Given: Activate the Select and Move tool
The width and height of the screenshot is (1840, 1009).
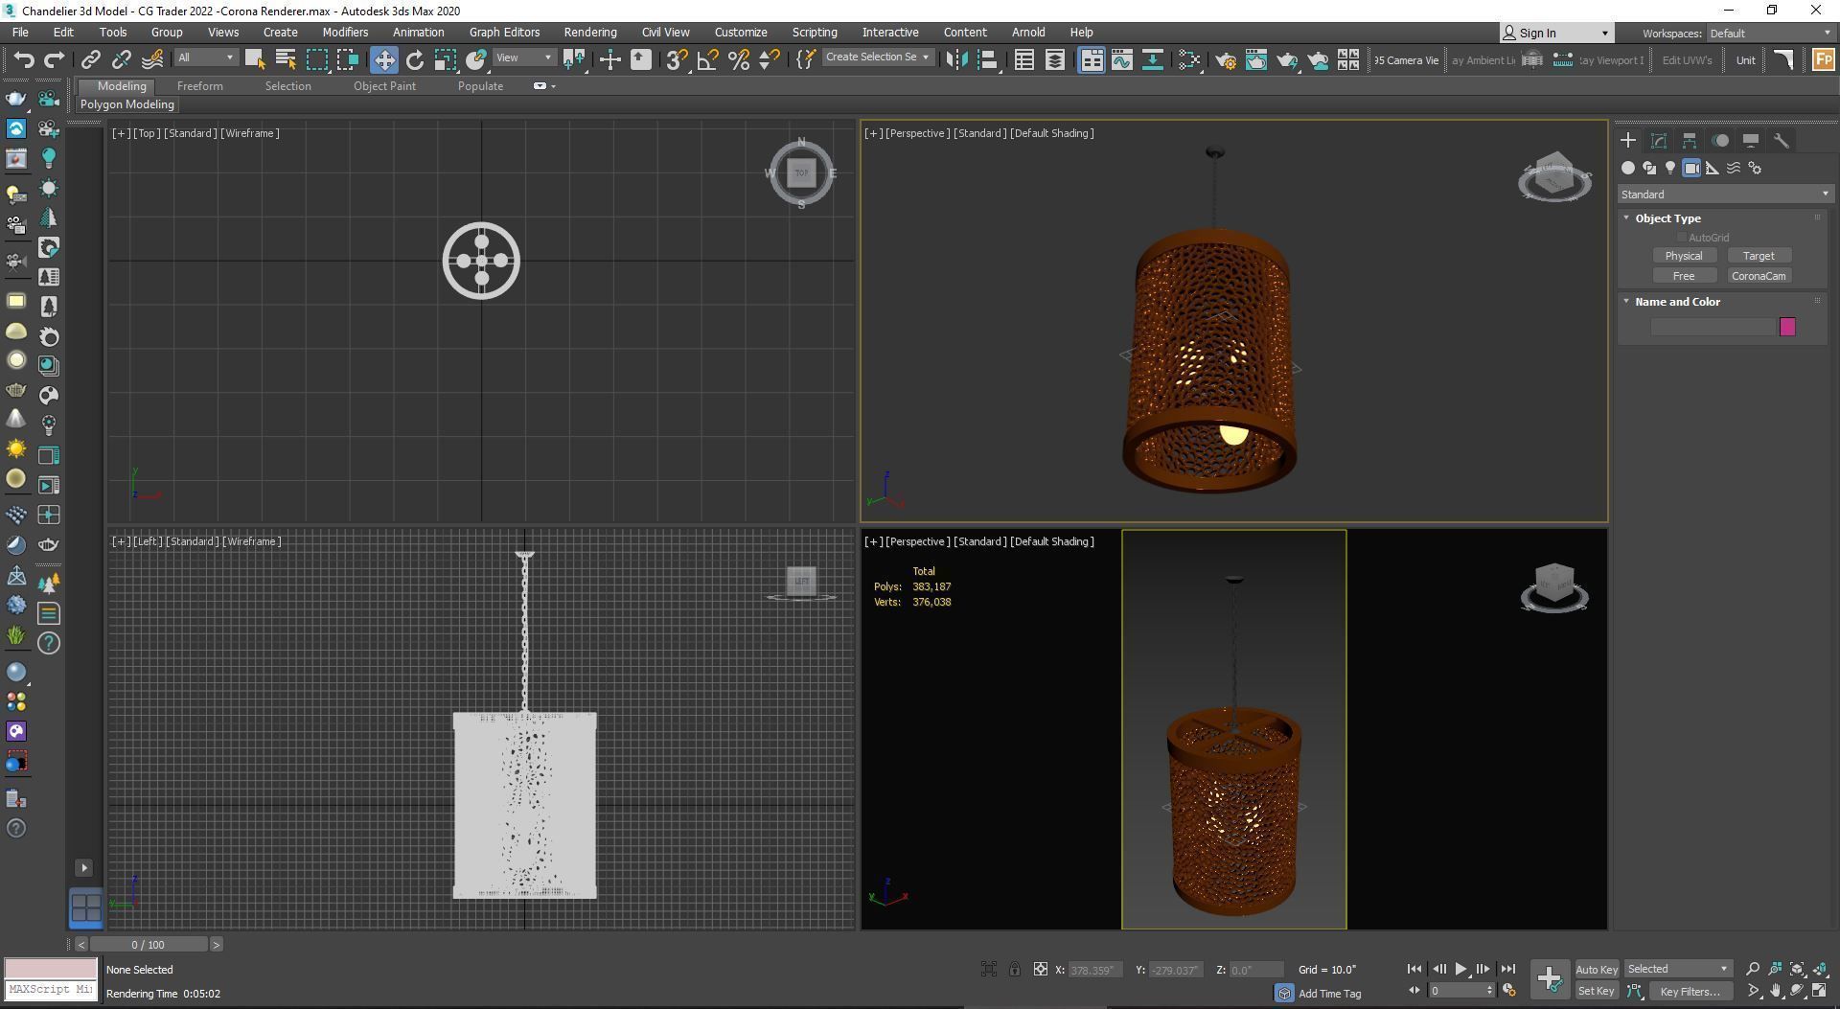Looking at the screenshot, I should click(383, 59).
